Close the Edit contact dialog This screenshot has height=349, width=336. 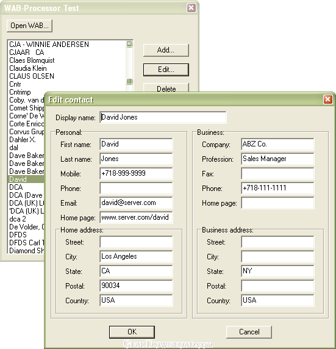(327, 99)
